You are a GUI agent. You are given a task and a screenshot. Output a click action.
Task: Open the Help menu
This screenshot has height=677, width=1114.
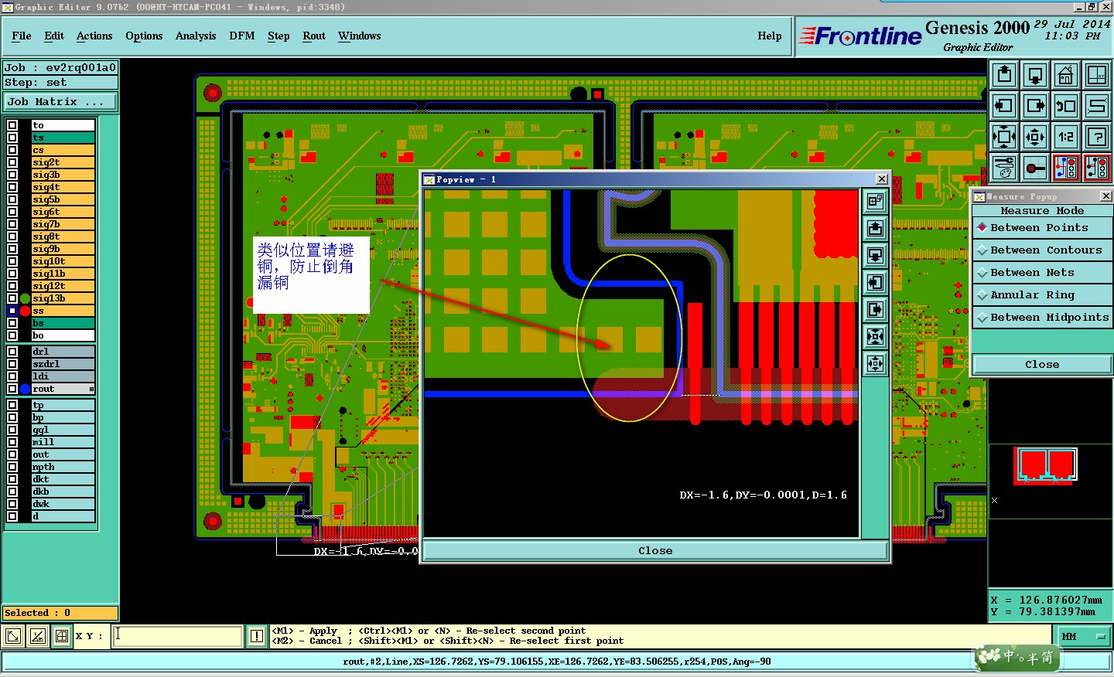pos(770,36)
